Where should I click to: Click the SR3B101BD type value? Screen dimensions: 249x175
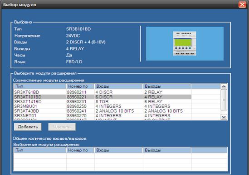[78, 29]
